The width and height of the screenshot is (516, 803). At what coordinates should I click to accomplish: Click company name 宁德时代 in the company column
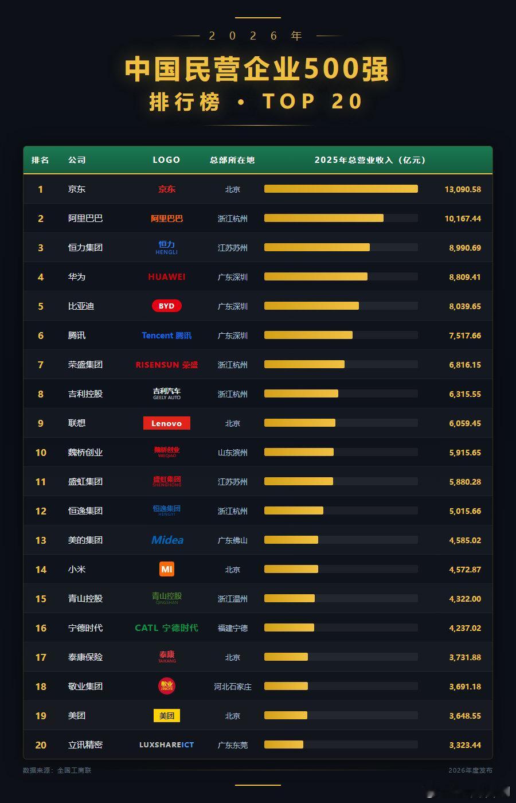click(85, 627)
